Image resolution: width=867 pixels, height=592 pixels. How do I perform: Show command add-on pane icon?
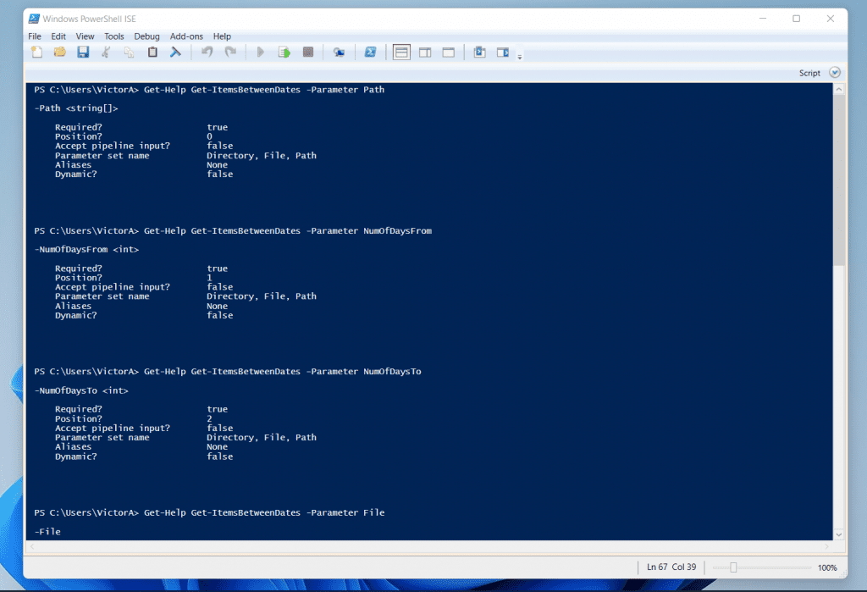503,52
